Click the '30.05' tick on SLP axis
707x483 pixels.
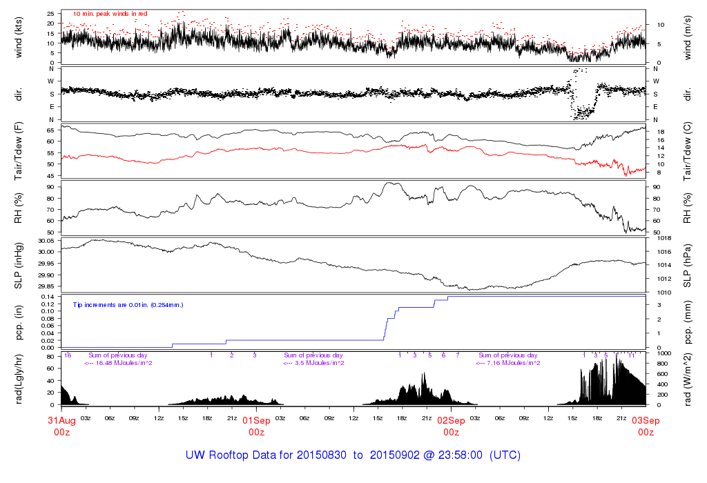(46, 241)
